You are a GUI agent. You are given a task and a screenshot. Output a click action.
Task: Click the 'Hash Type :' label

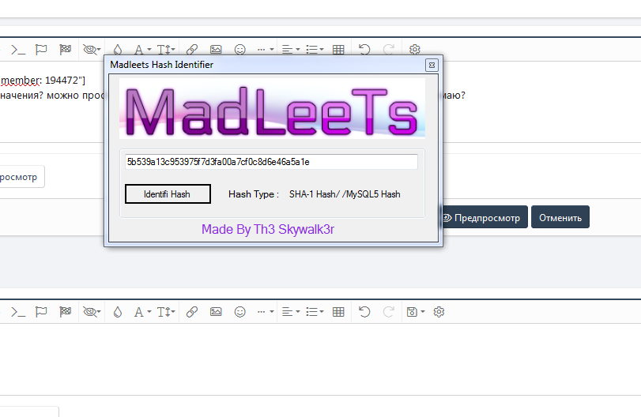254,194
